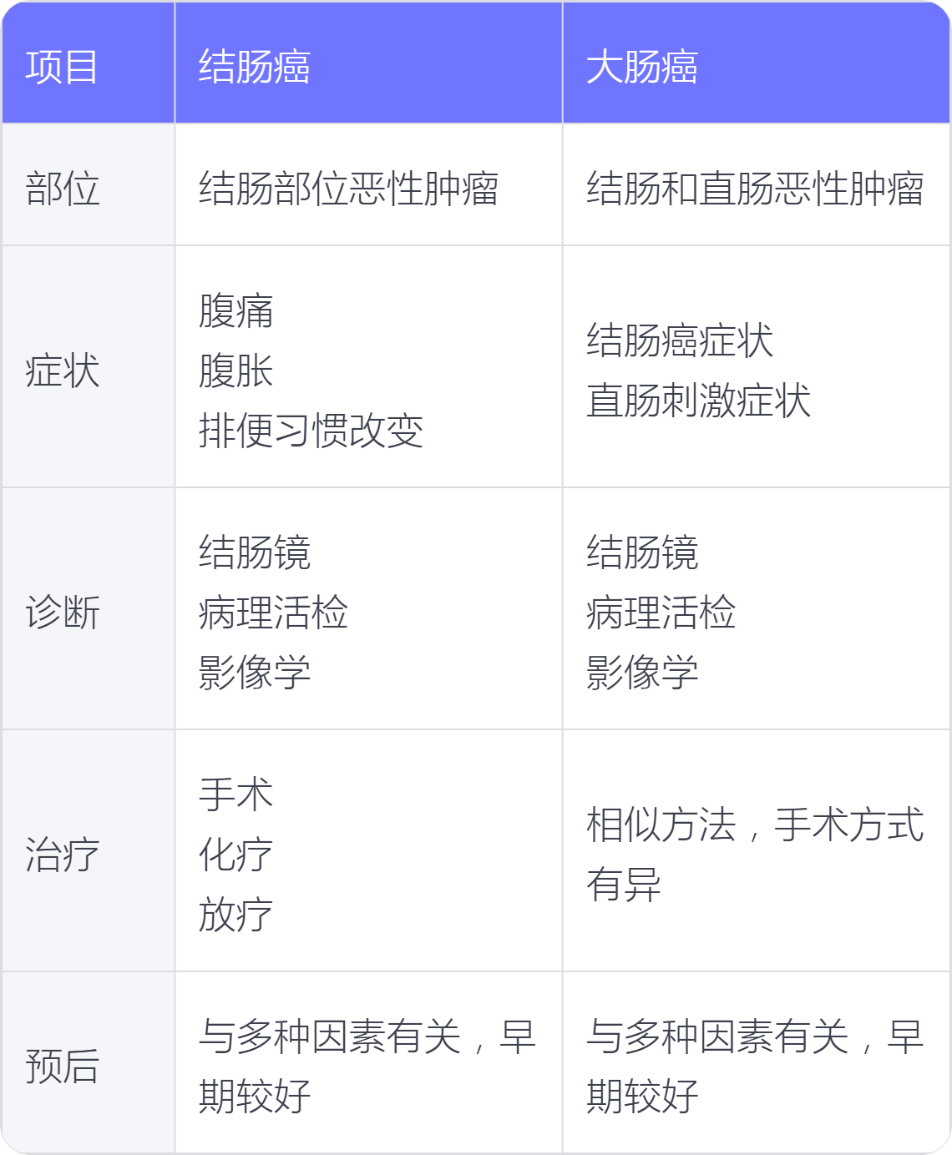Select the text 结肠部位恶性肿瘤
Screen dimensions: 952x1155
click(x=348, y=189)
